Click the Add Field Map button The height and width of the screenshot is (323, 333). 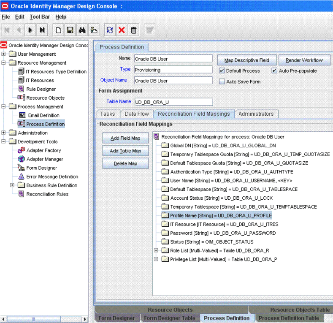(x=125, y=138)
